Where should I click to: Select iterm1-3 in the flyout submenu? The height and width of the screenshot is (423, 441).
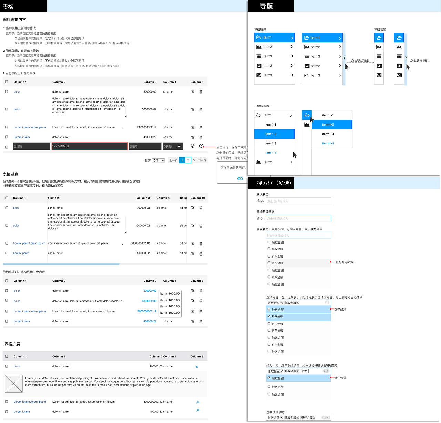pos(328,134)
